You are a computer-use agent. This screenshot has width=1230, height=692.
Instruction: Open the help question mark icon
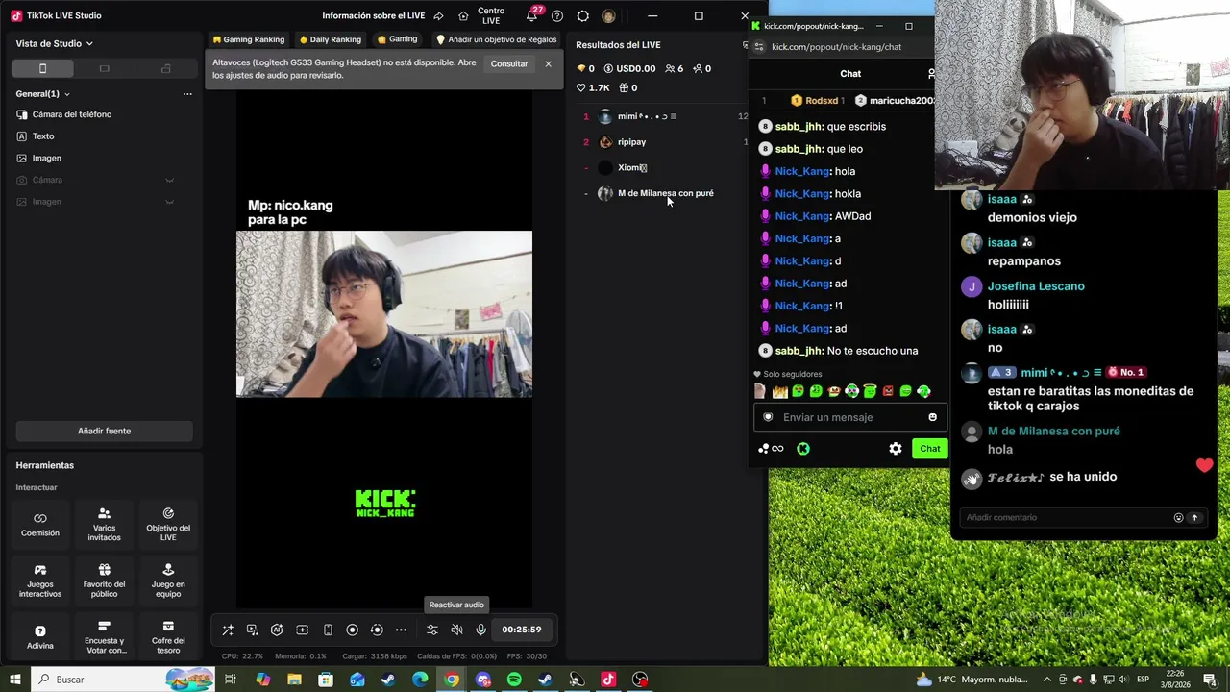point(557,15)
